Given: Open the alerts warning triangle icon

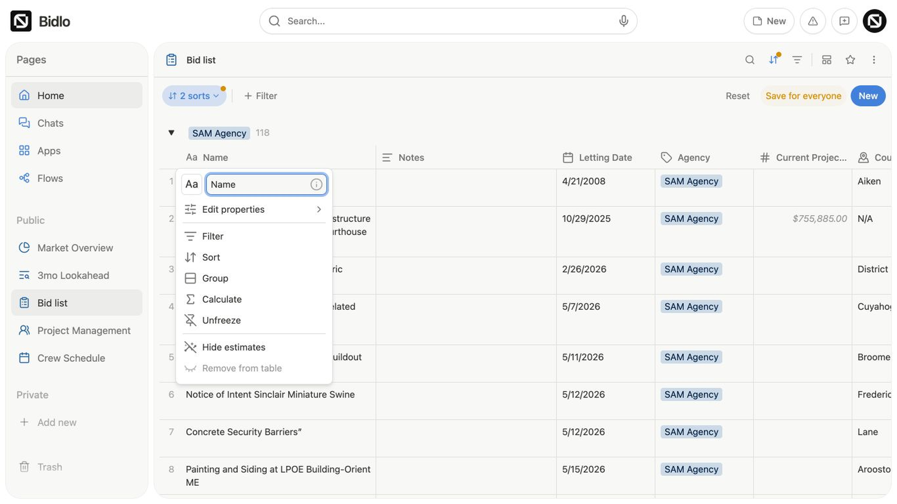Looking at the screenshot, I should point(813,21).
